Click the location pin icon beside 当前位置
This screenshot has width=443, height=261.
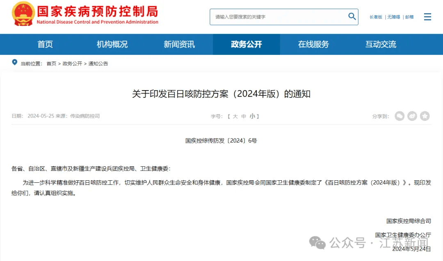pos(15,63)
